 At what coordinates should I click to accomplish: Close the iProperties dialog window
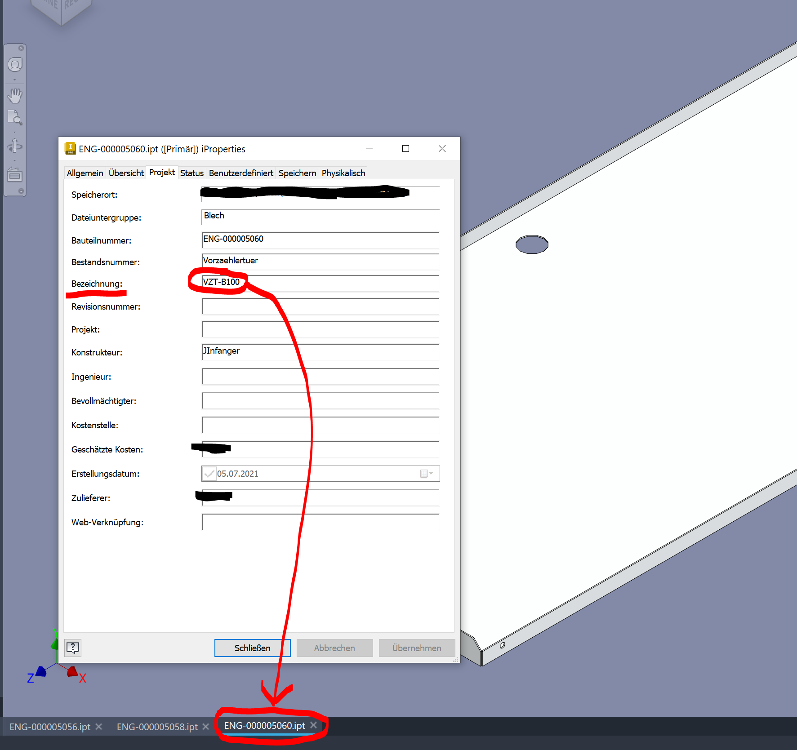coord(442,149)
